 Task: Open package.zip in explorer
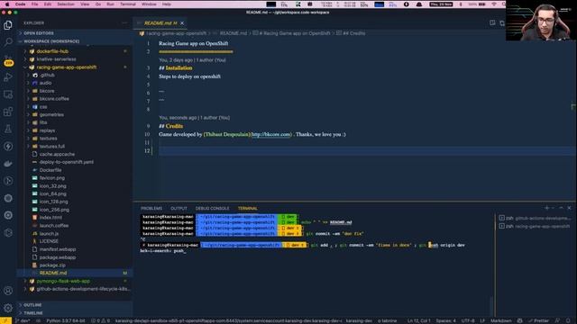pos(52,265)
